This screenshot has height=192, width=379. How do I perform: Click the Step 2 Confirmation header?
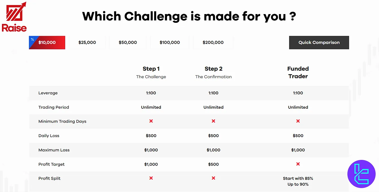pos(213,72)
